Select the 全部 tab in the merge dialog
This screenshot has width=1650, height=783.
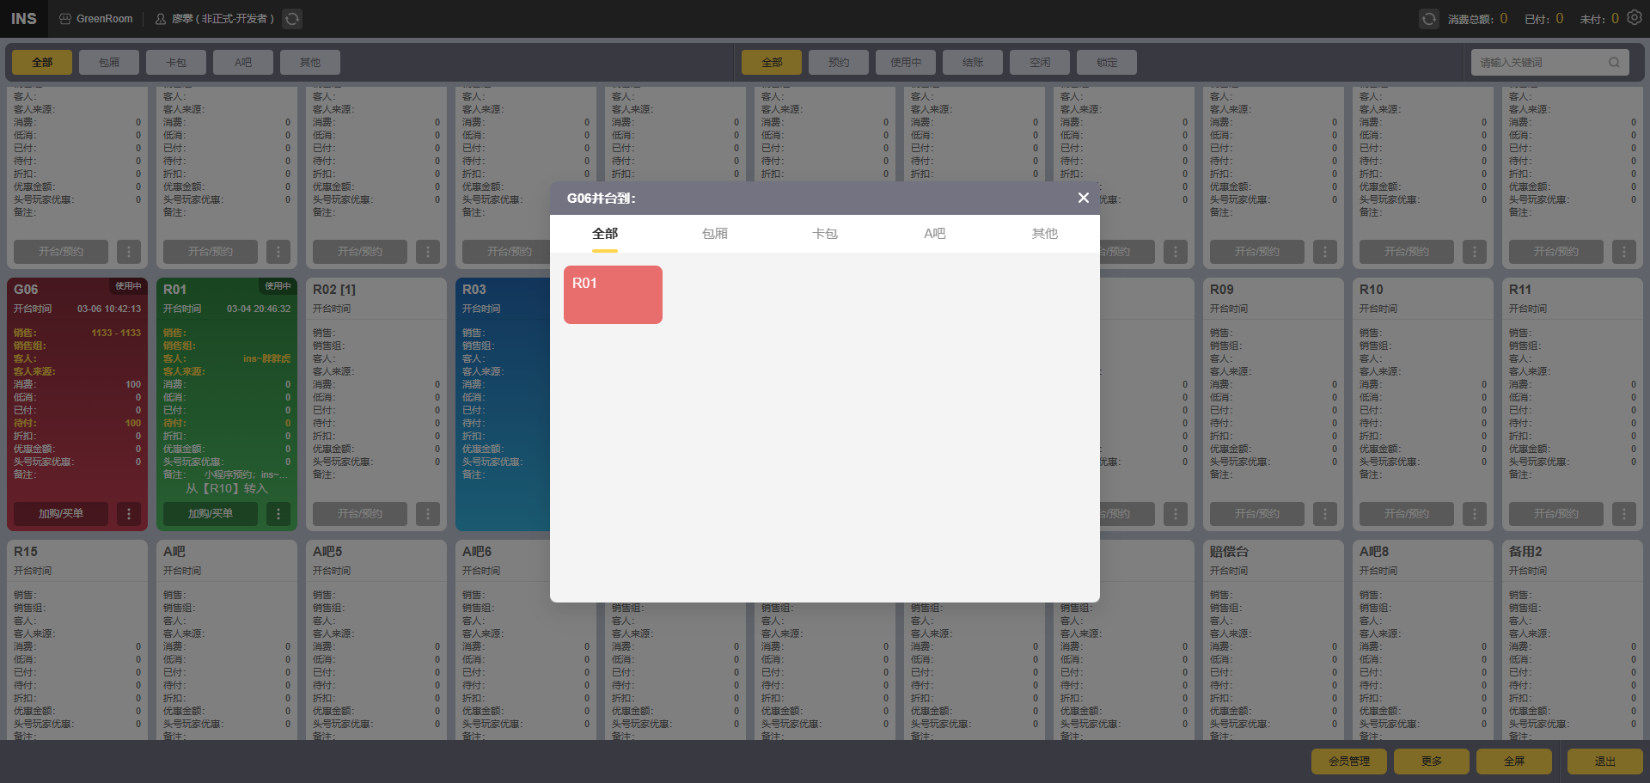605,234
